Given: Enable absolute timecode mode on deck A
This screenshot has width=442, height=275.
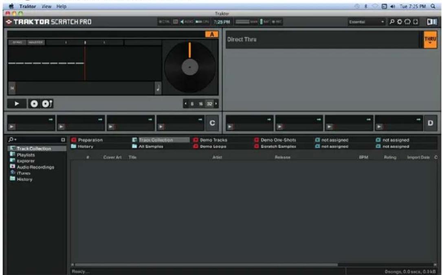Looking at the screenshot, I should [x=34, y=104].
